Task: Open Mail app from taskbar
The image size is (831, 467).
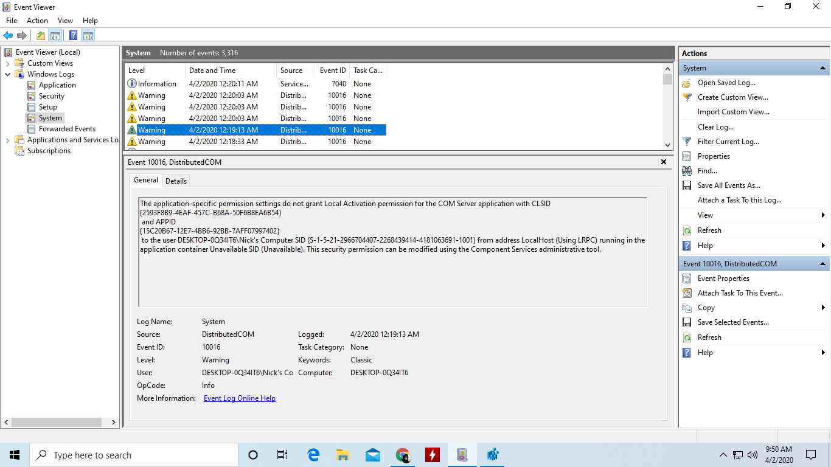Action: tap(373, 455)
